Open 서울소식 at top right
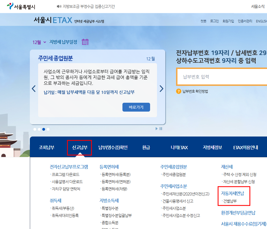This screenshot has width=267, height=229. (x=258, y=6)
